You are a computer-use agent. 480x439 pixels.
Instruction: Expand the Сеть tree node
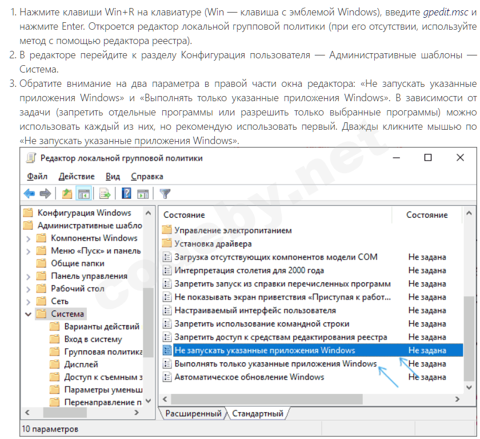[28, 301]
